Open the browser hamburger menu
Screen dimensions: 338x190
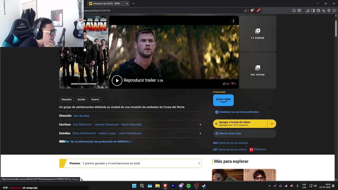click(x=334, y=11)
